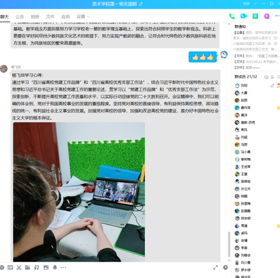Edit the group name with pencil icon
The image size is (280, 278).
[141, 4]
